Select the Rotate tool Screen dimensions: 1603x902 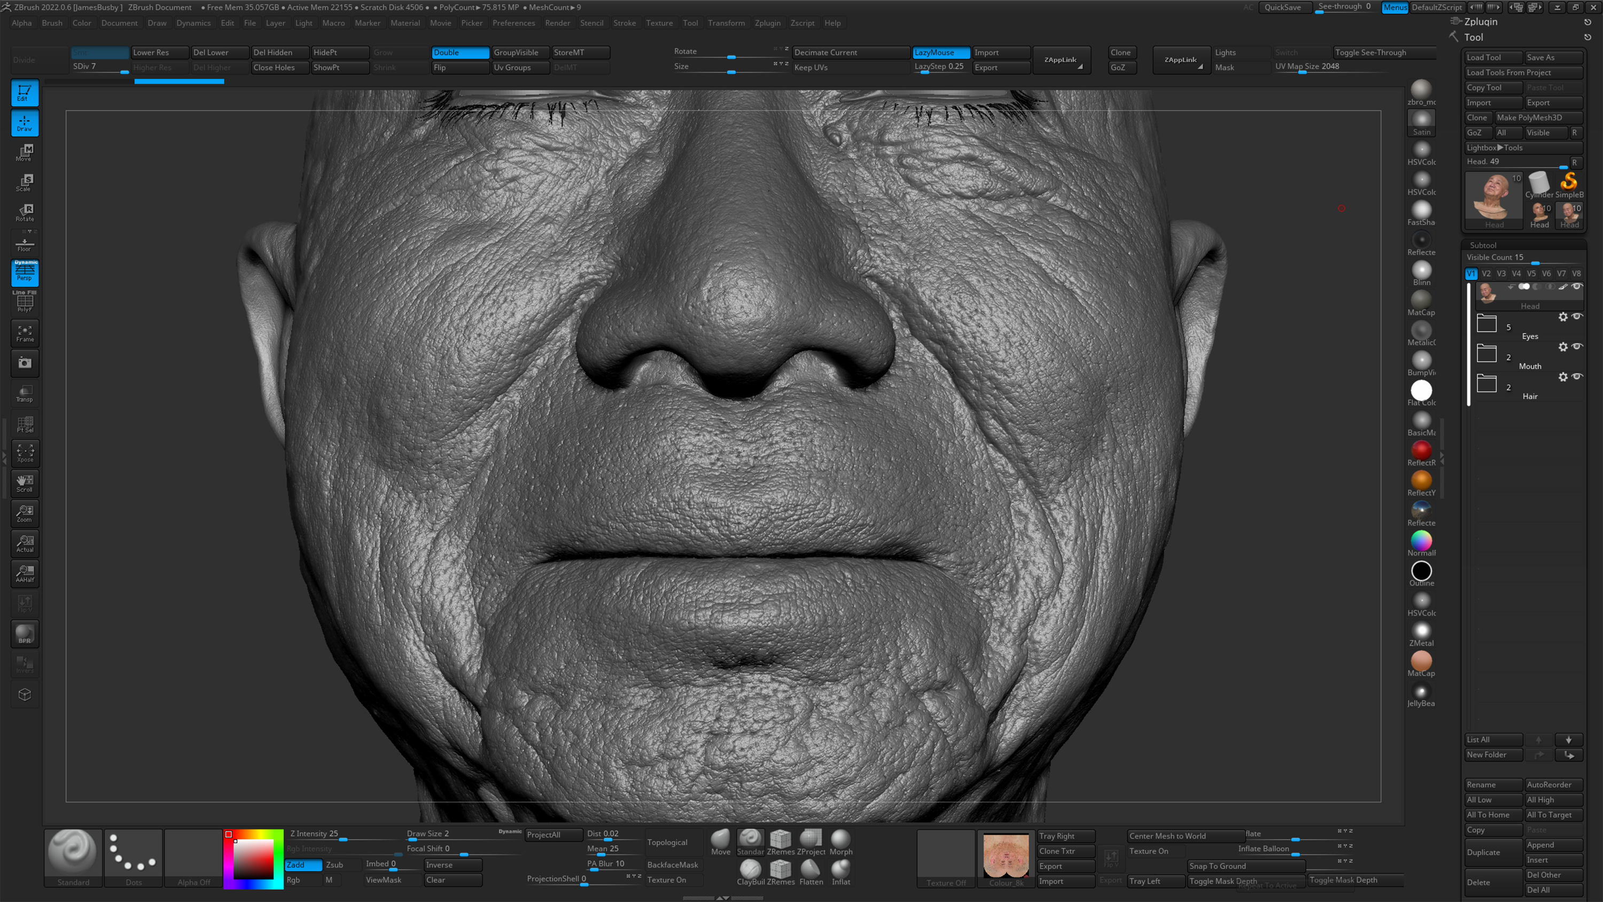(24, 212)
